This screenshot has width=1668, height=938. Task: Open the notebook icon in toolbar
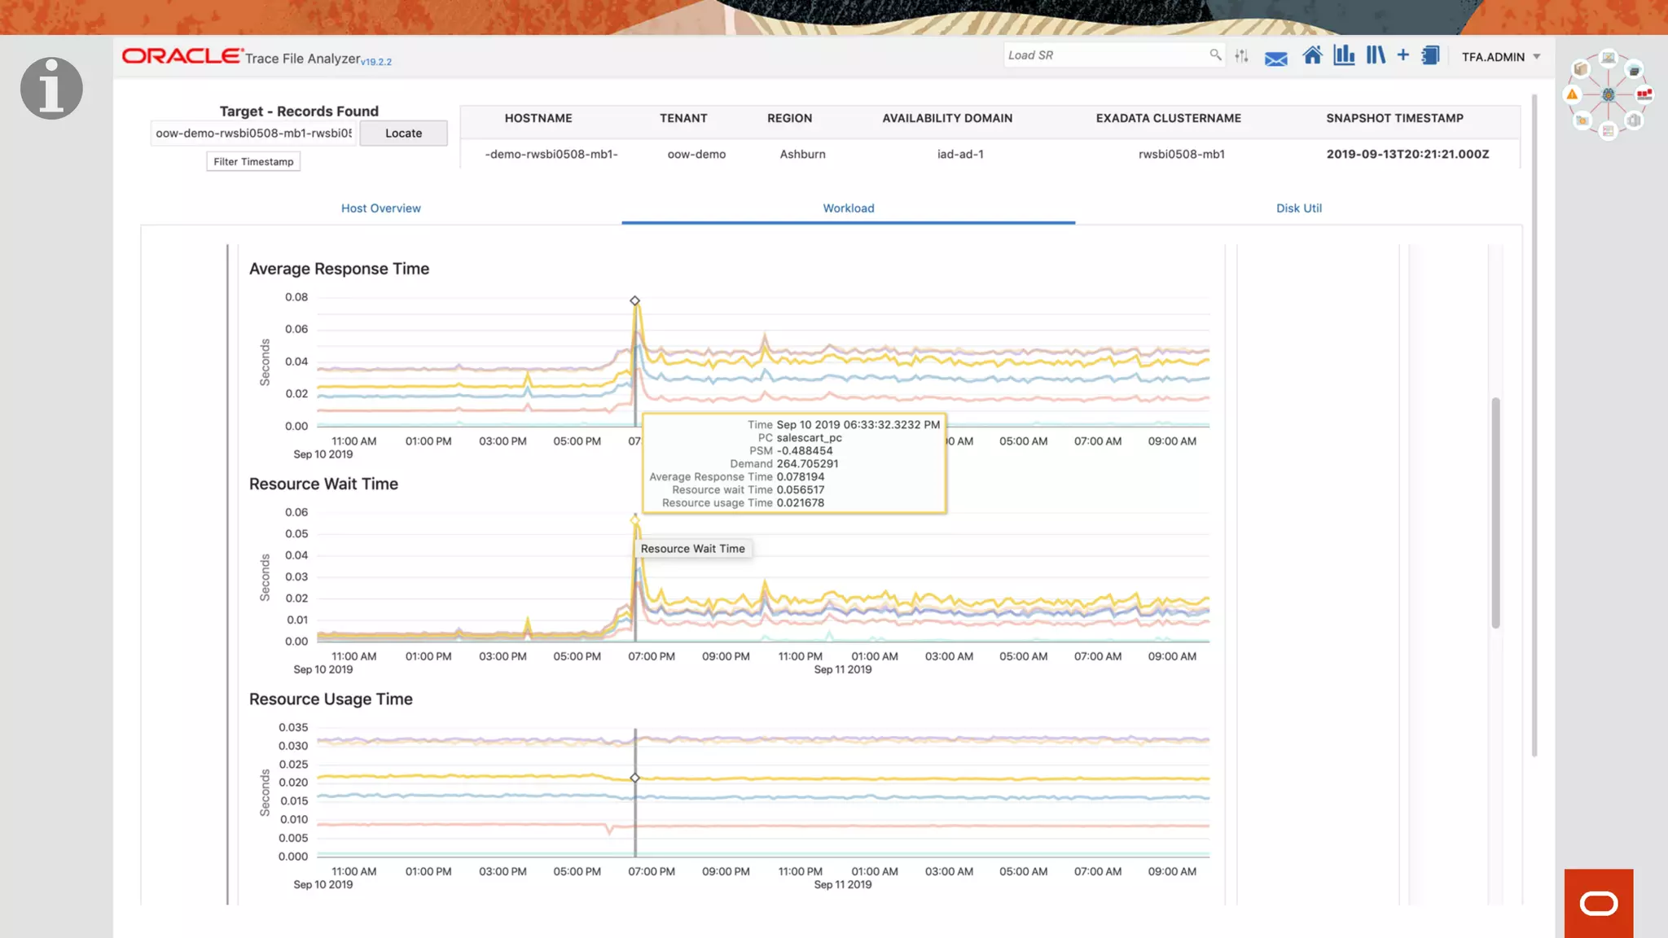1430,55
